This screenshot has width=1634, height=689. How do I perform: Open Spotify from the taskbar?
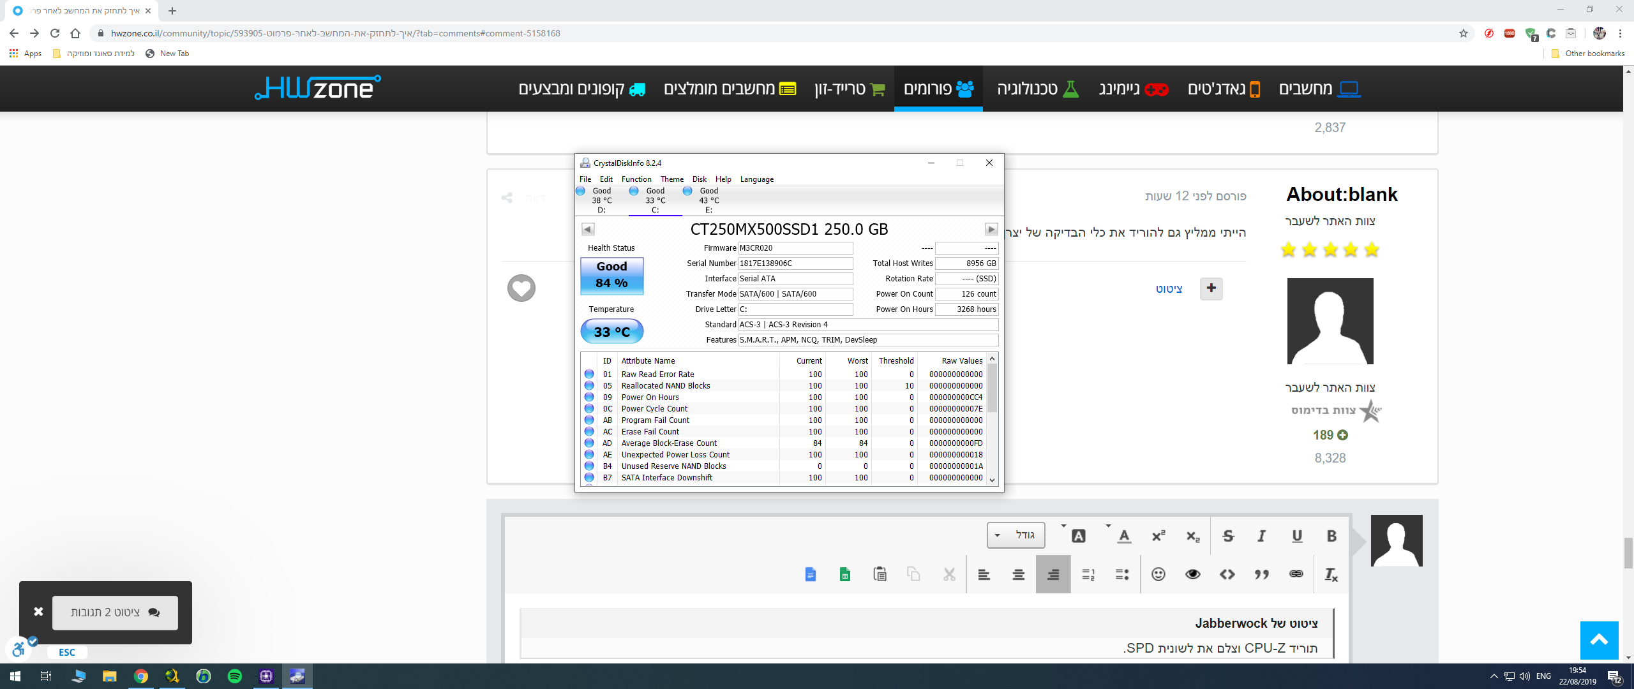[x=235, y=676]
